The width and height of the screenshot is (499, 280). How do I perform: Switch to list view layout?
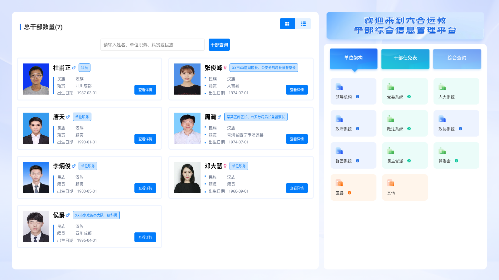[x=303, y=24]
